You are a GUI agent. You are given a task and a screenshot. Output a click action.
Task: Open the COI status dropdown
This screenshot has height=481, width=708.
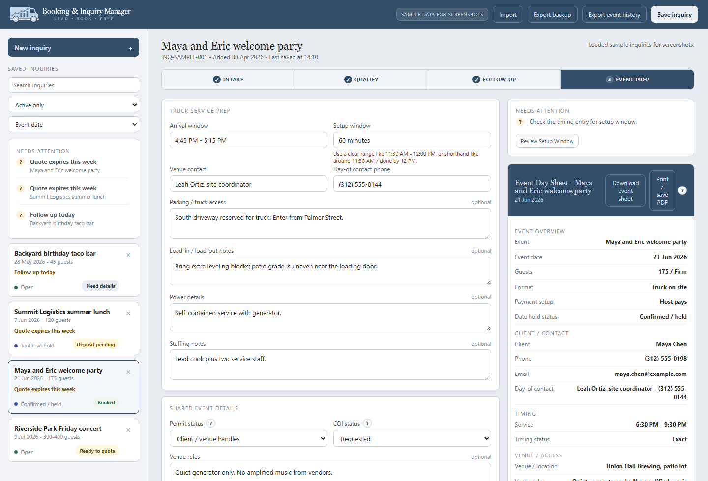(x=412, y=438)
